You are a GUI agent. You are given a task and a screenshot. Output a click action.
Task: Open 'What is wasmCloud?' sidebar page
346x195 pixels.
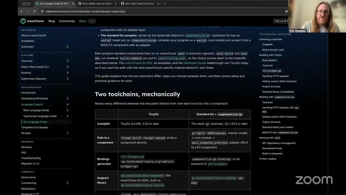tap(34, 35)
